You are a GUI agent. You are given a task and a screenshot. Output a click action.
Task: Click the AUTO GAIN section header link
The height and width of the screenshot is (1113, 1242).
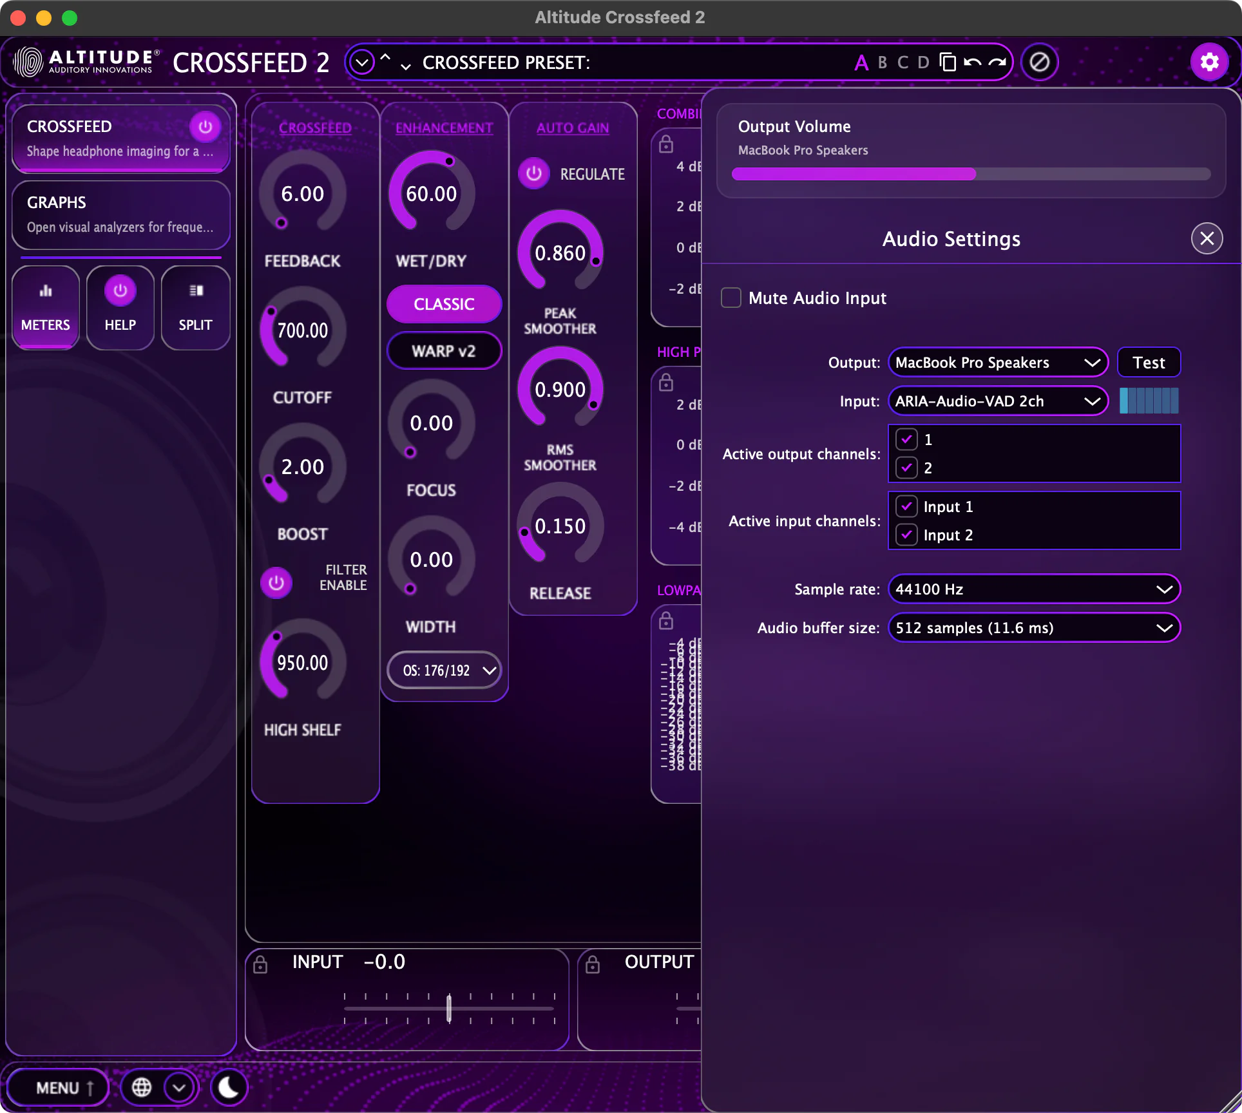[573, 128]
